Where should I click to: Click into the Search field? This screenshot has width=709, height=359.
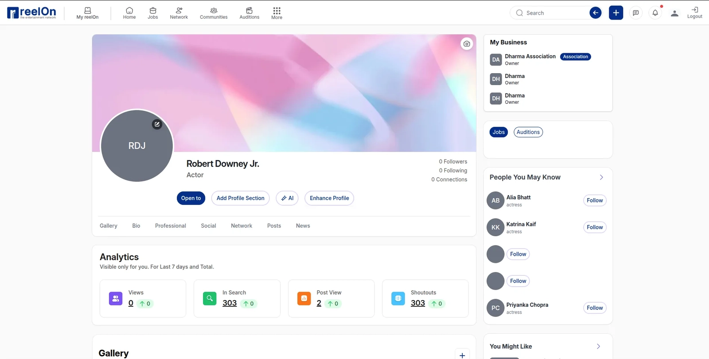[554, 13]
